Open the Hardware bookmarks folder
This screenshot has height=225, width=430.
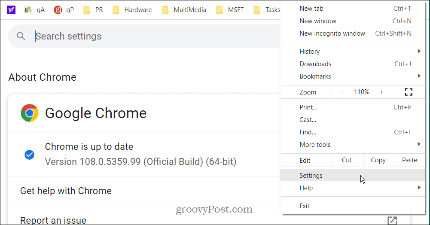click(132, 10)
